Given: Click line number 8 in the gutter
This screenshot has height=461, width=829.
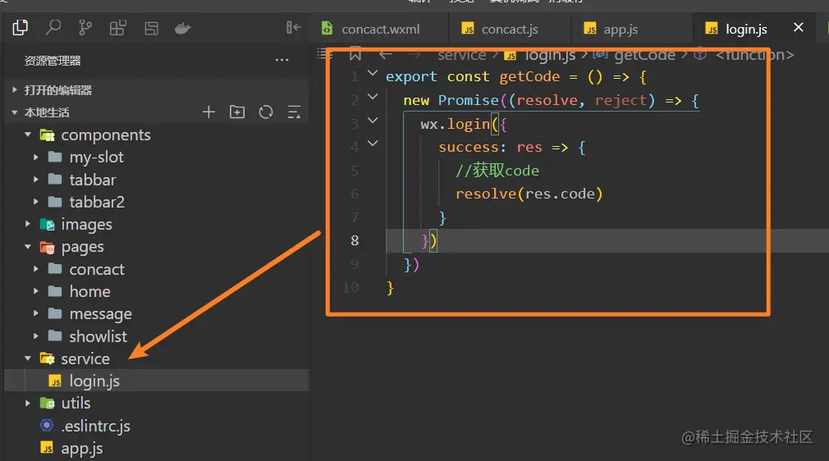Looking at the screenshot, I should coord(355,240).
